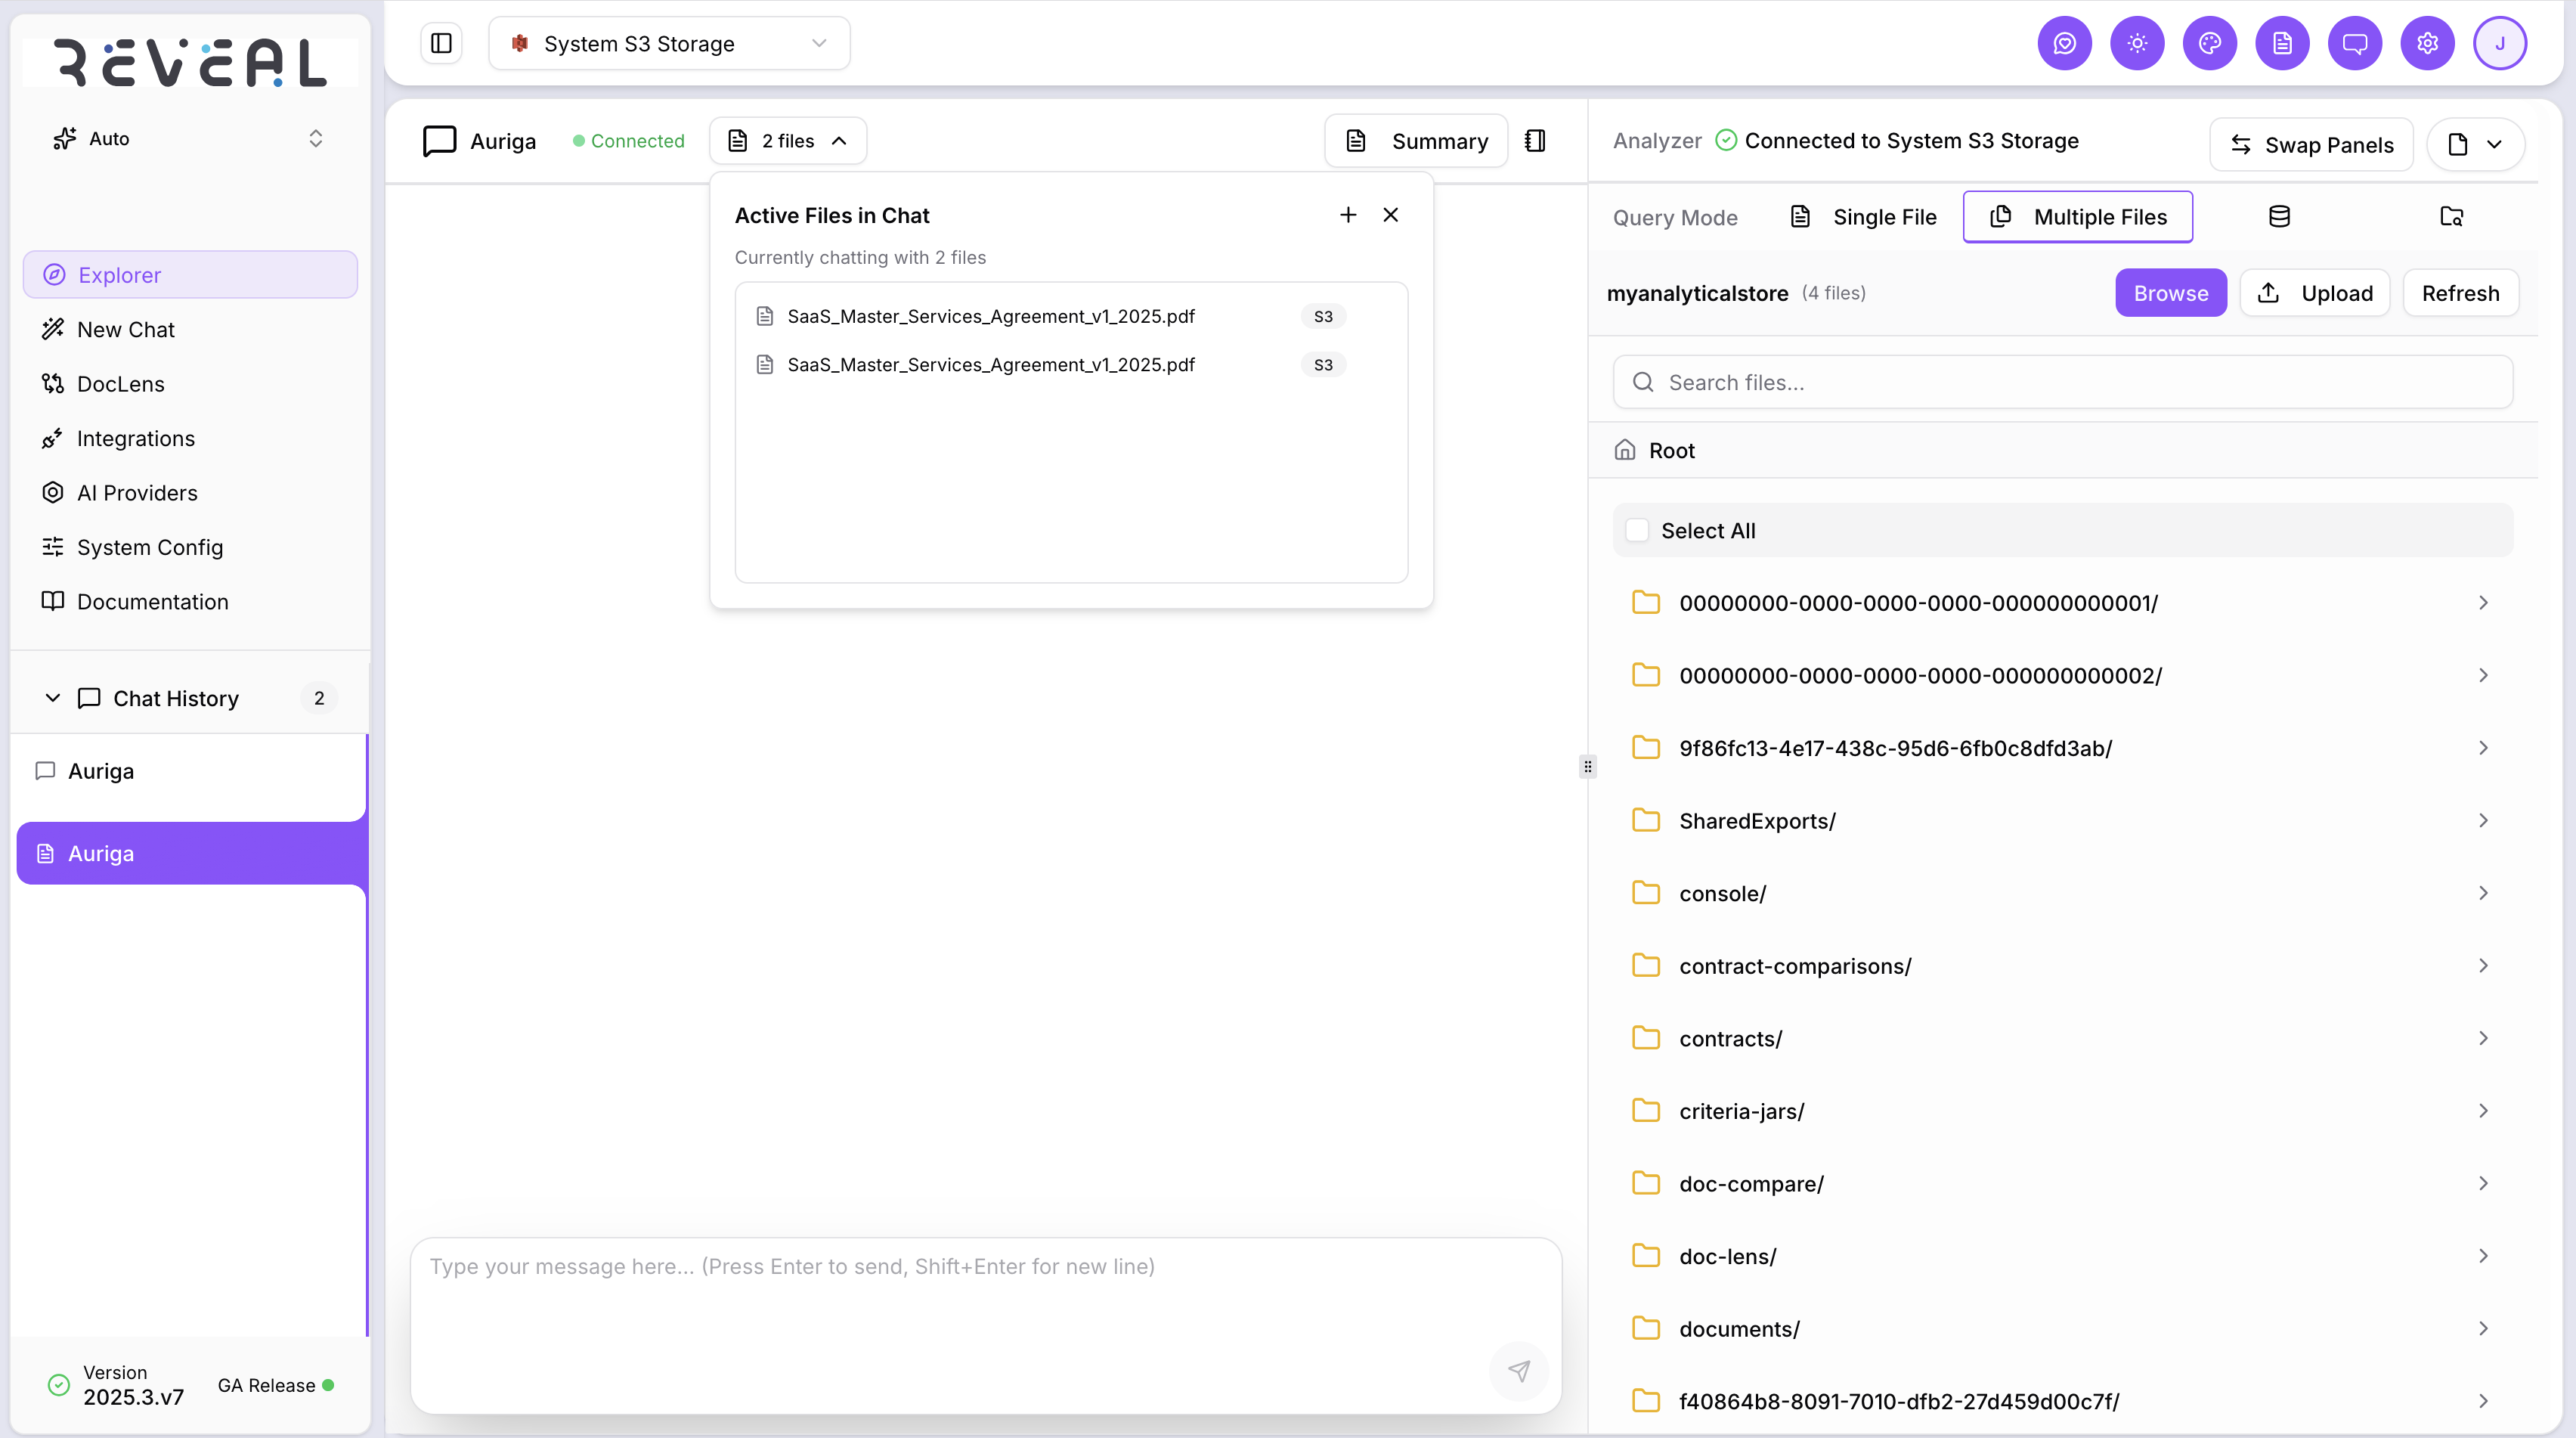The width and height of the screenshot is (2576, 1438).
Task: Click the database icon in Query Mode row
Action: [x=2279, y=217]
